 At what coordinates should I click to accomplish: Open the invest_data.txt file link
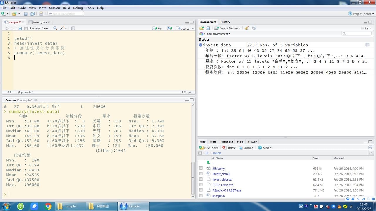pos(222,179)
